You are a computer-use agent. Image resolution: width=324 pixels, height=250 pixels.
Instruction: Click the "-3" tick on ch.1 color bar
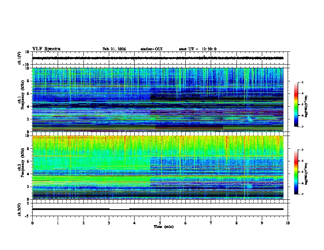pos(301,83)
